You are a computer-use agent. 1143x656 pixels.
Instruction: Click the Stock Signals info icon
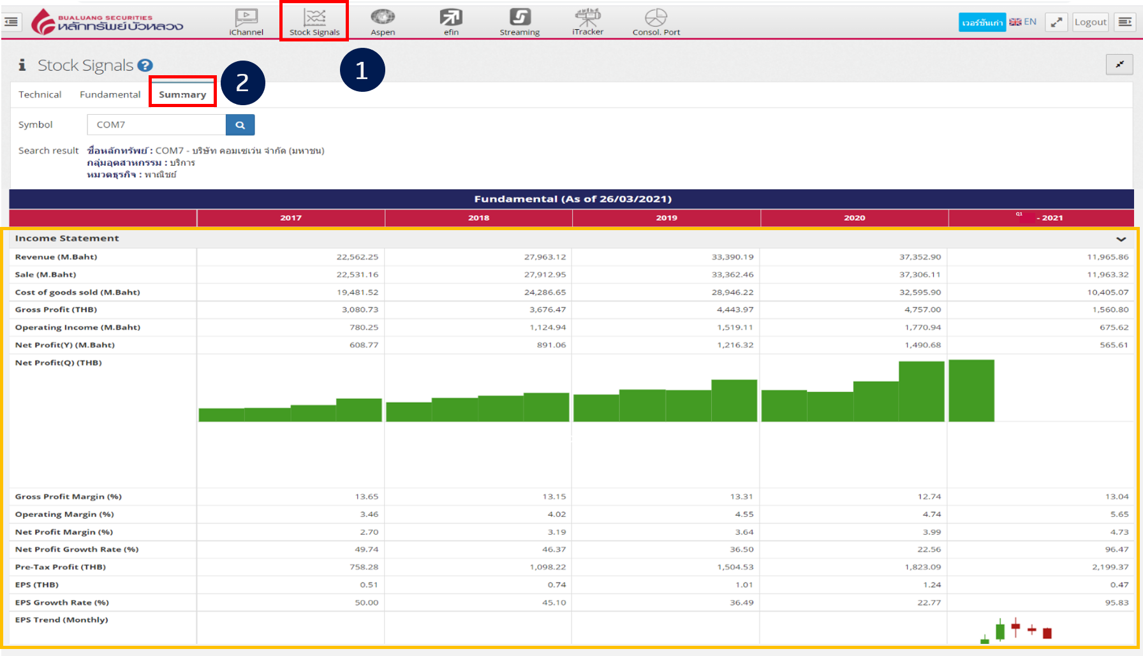22,65
